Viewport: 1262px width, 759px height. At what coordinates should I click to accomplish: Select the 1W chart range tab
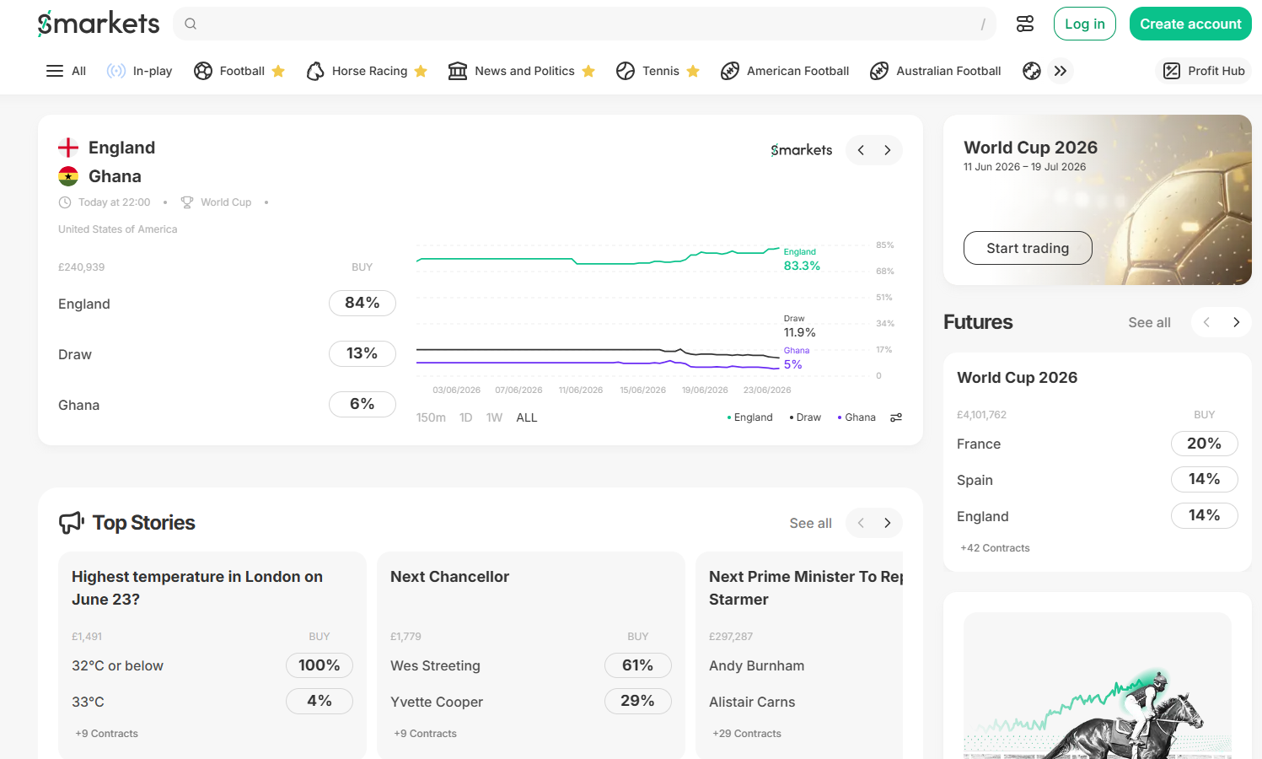coord(494,417)
